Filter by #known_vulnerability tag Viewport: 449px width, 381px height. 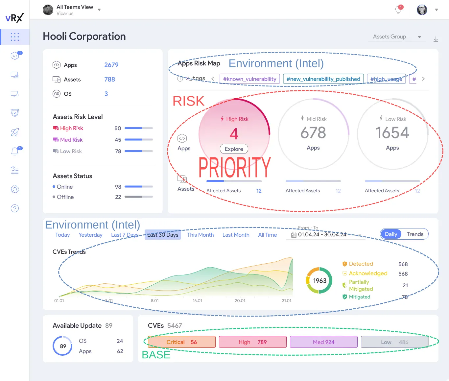tap(250, 79)
